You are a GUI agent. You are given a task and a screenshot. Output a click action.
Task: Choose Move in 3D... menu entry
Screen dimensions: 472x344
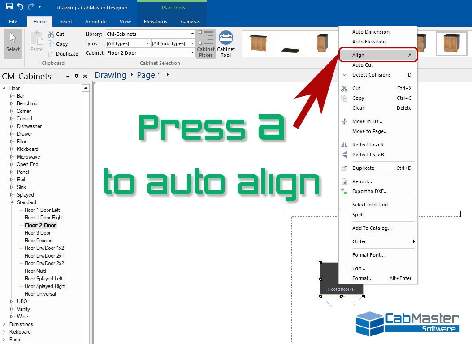(378, 121)
